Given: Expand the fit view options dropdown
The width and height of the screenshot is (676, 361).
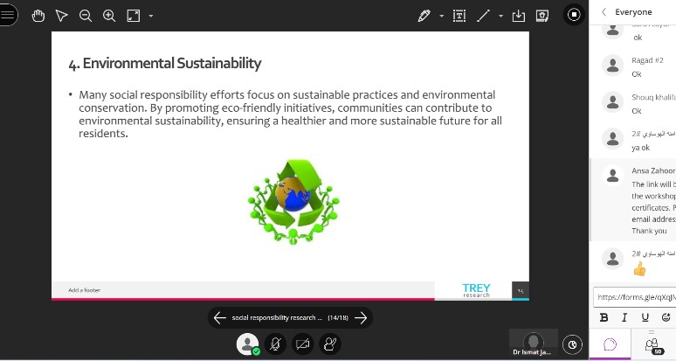Looking at the screenshot, I should [x=151, y=16].
